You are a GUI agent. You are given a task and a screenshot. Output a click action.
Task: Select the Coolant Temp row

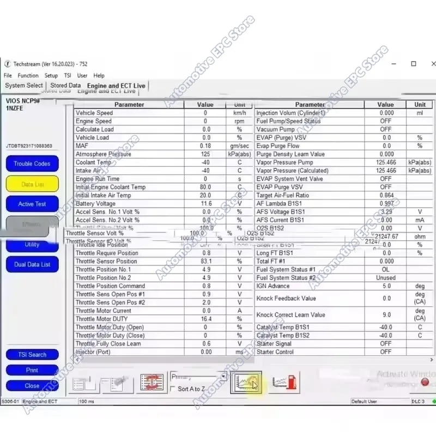tap(163, 162)
